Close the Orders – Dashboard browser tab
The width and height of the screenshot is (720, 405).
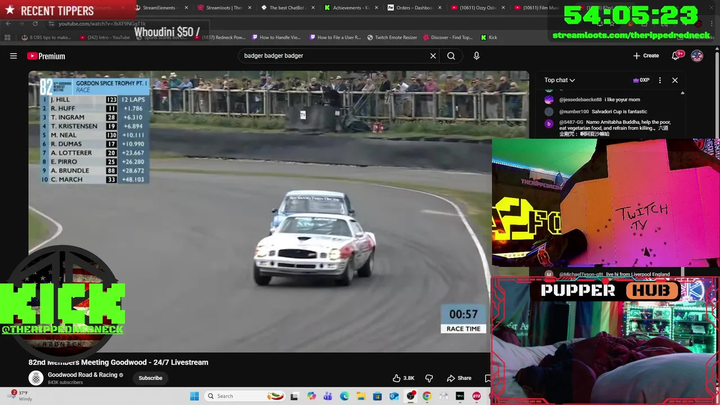pyautogui.click(x=440, y=8)
